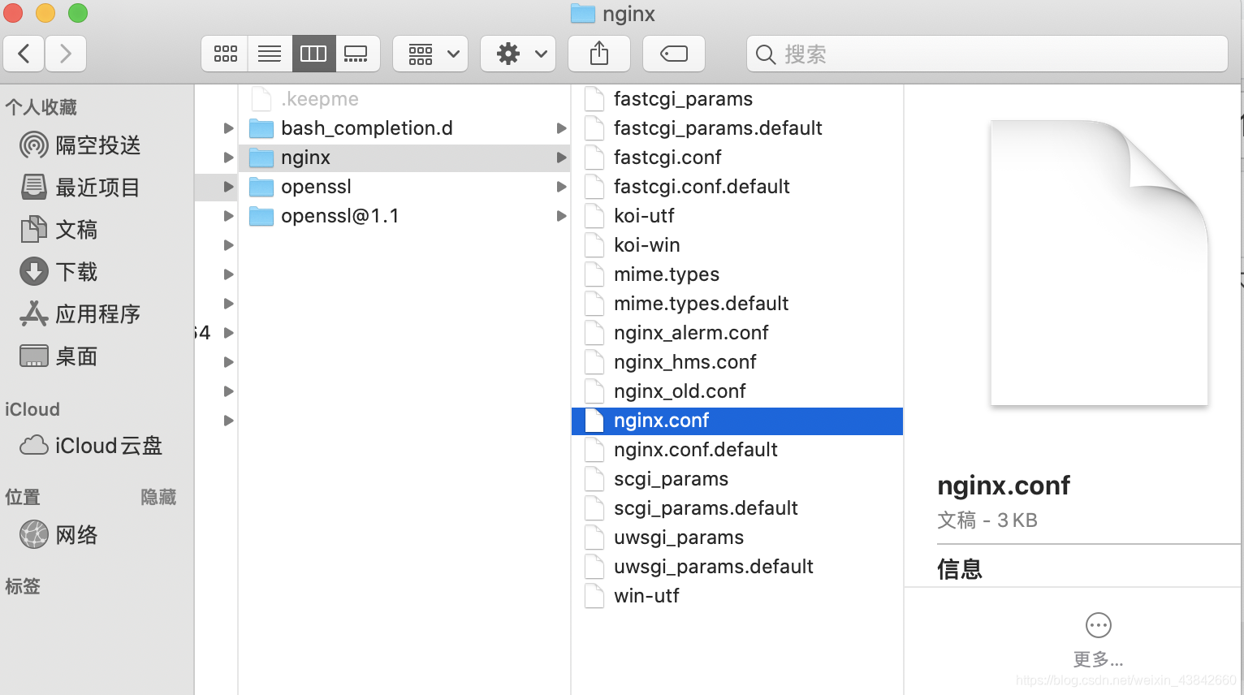Select the .keepme file

coord(404,99)
